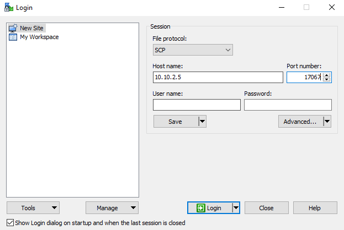Open the Login button dropdown arrow
344x230 pixels.
click(236, 207)
